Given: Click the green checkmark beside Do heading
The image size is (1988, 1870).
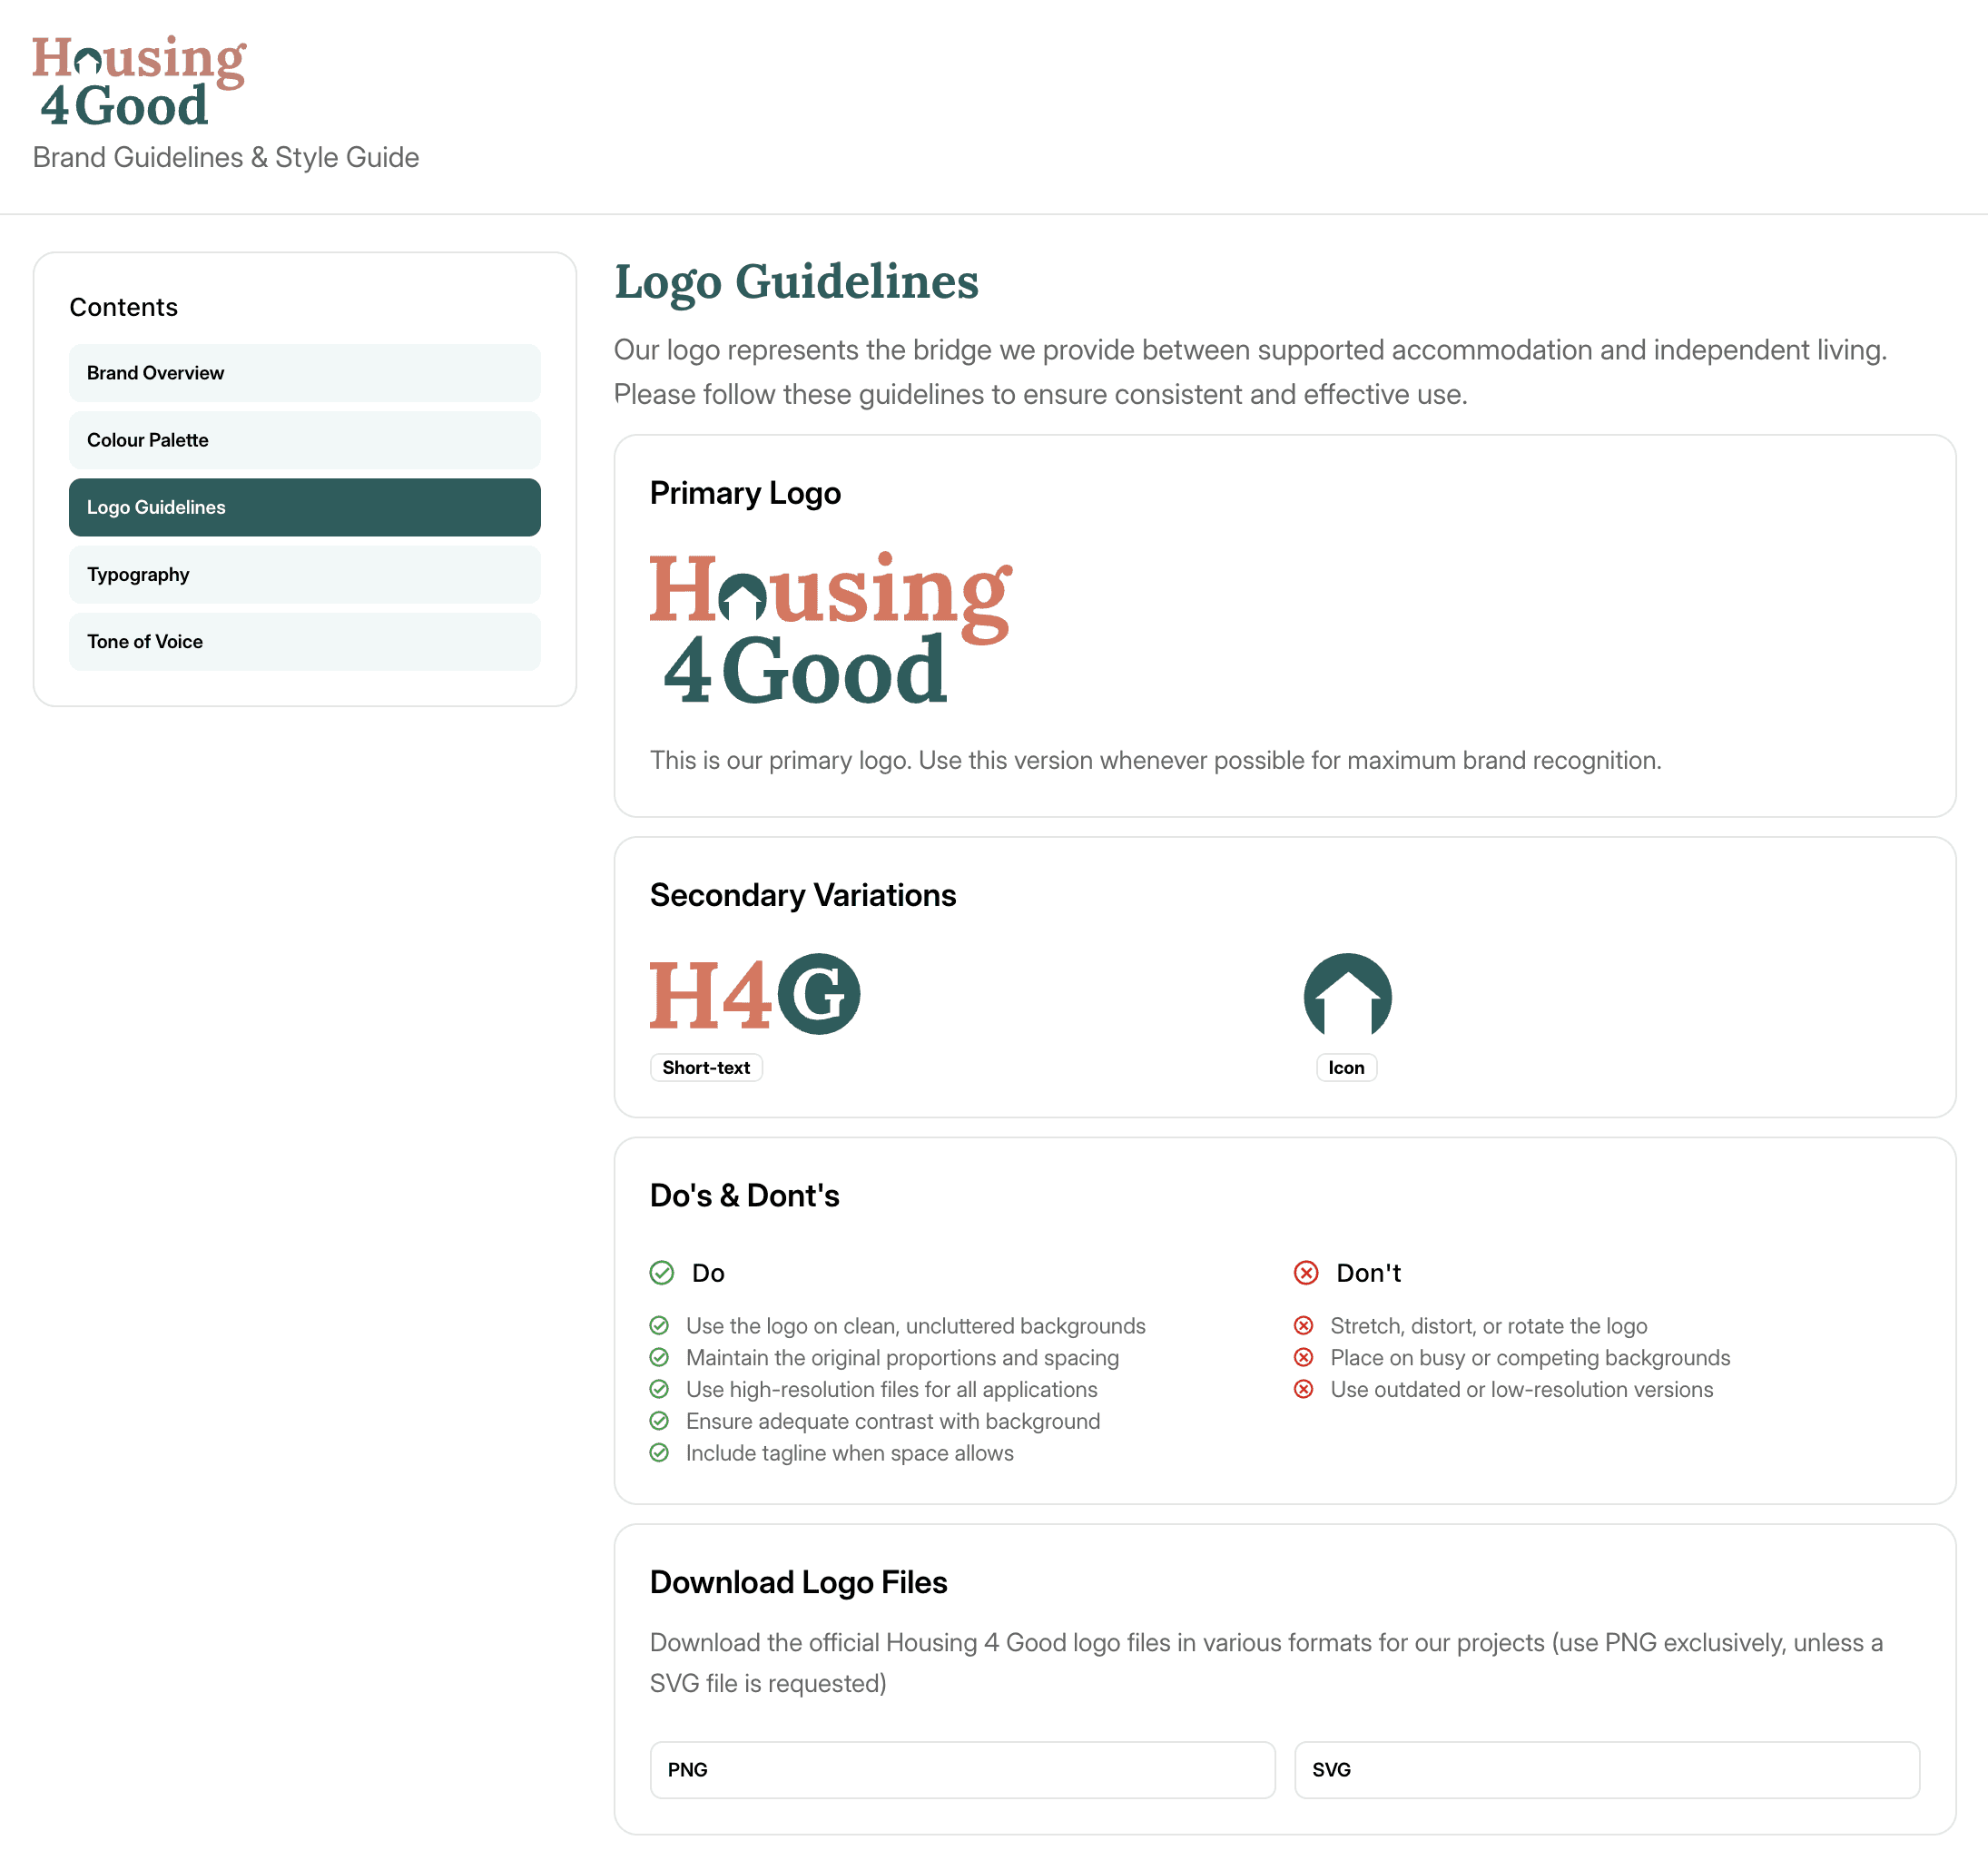Looking at the screenshot, I should tap(662, 1273).
